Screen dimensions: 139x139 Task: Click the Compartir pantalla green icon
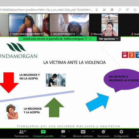coord(43,132)
